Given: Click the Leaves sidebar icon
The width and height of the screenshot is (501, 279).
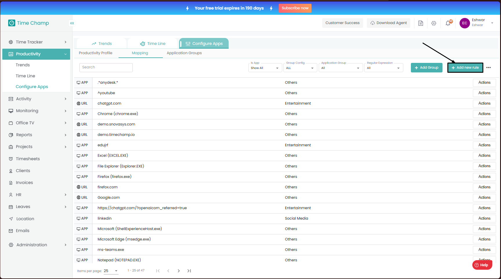Looking at the screenshot, I should coord(11,207).
